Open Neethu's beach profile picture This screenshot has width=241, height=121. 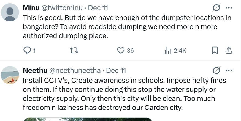[10, 75]
